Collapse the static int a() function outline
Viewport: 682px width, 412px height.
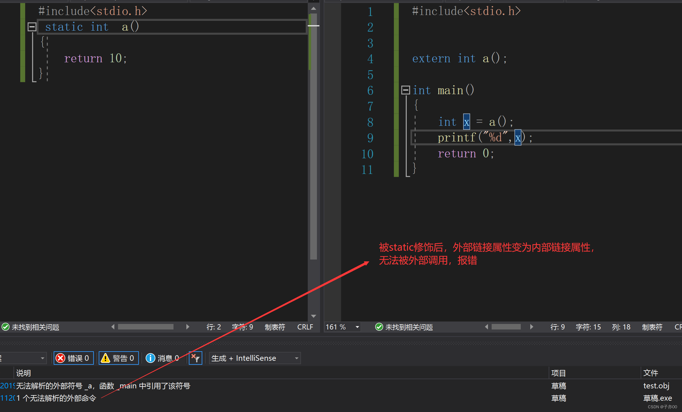click(x=32, y=27)
